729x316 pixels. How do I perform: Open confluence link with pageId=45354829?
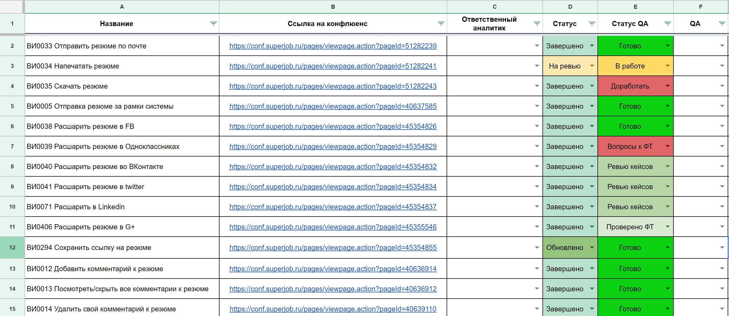tap(333, 146)
